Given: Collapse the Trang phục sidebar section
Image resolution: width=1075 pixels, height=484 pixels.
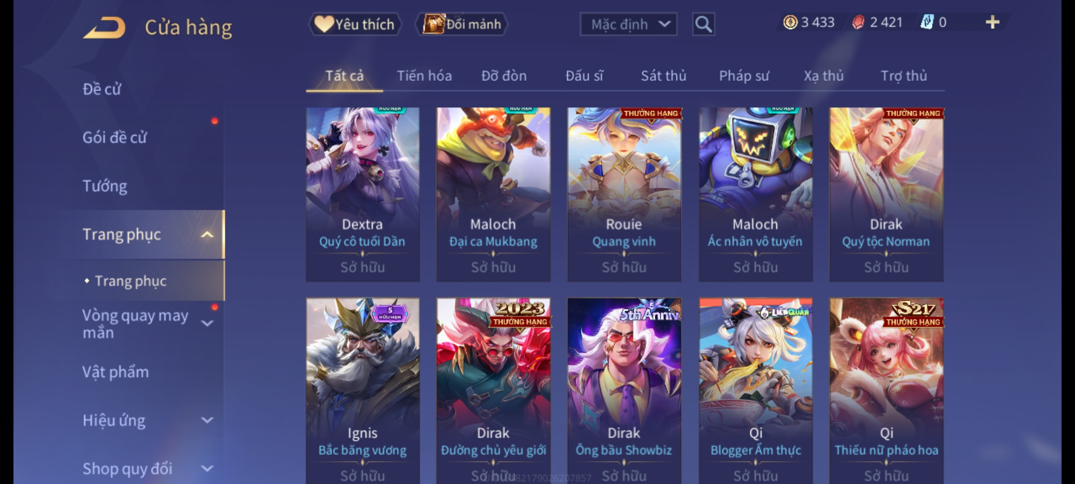Looking at the screenshot, I should (207, 234).
